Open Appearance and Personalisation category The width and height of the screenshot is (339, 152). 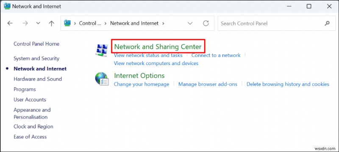tap(32, 114)
